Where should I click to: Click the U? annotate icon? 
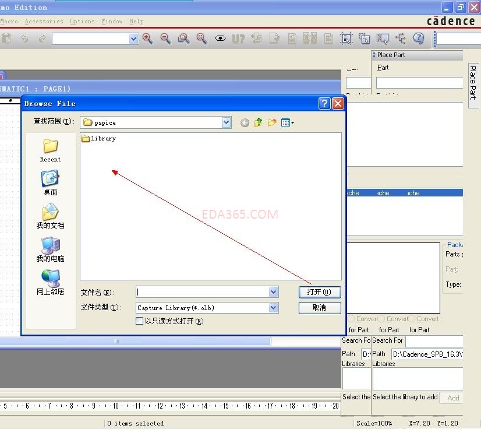point(238,38)
